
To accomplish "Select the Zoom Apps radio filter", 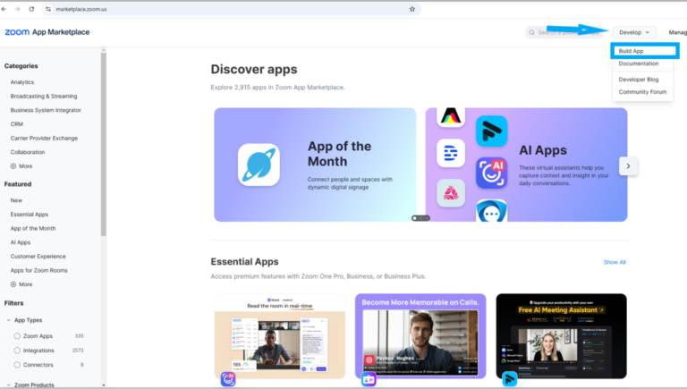I will point(17,336).
